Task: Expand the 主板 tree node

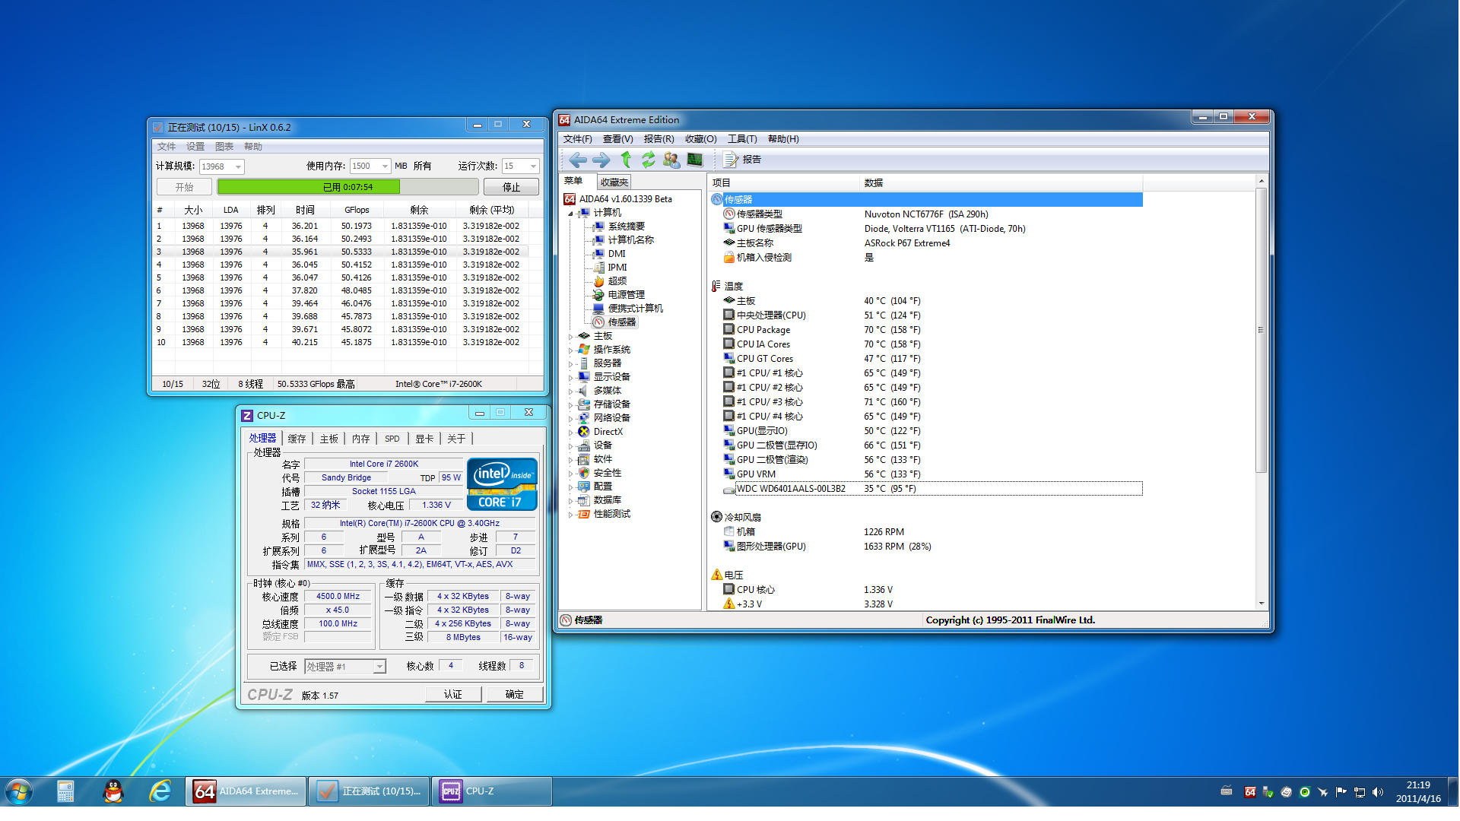Action: tap(570, 336)
